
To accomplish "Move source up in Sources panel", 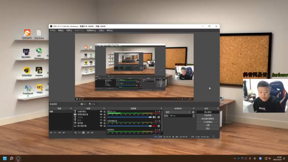I will [88, 132].
